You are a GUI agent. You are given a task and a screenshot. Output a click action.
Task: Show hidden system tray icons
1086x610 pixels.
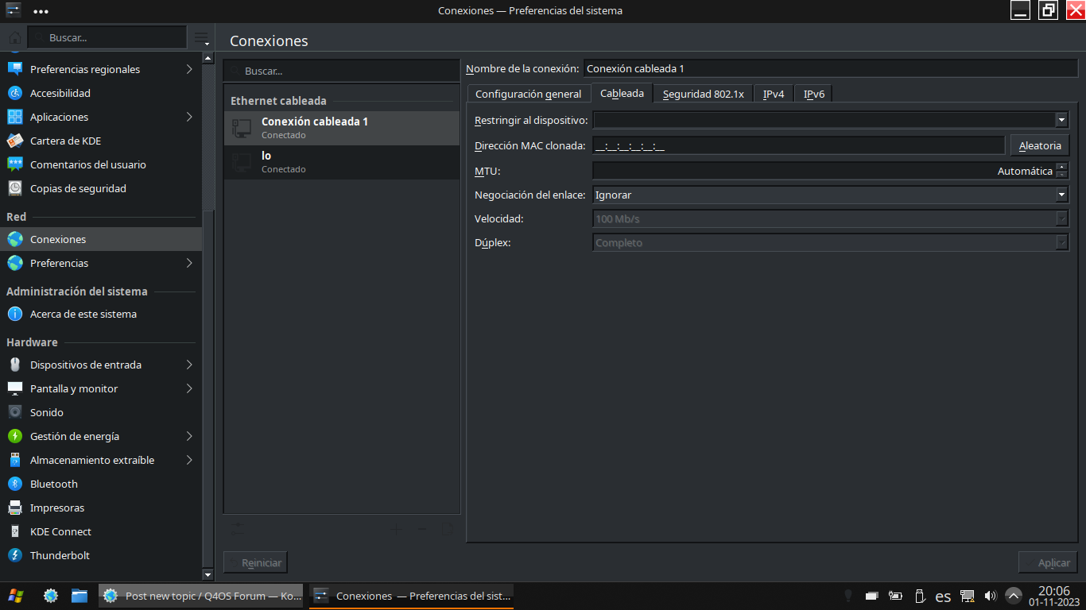[x=1014, y=596]
